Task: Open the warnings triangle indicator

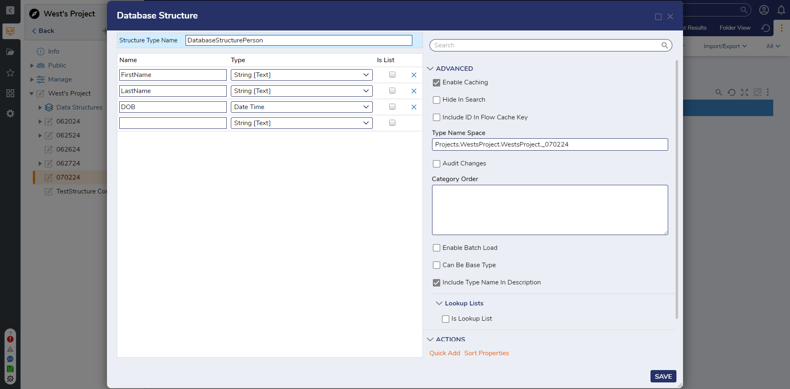Action: [10, 349]
